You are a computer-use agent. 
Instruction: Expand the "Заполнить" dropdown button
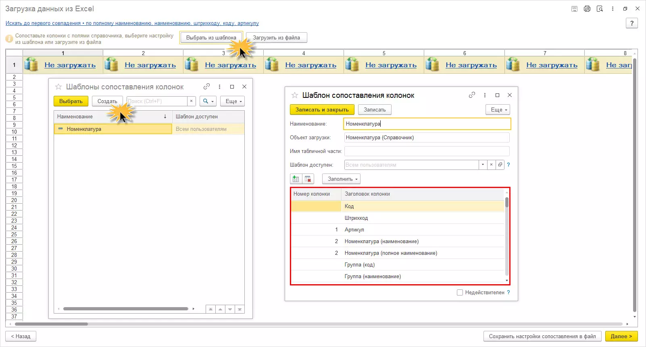pos(341,179)
